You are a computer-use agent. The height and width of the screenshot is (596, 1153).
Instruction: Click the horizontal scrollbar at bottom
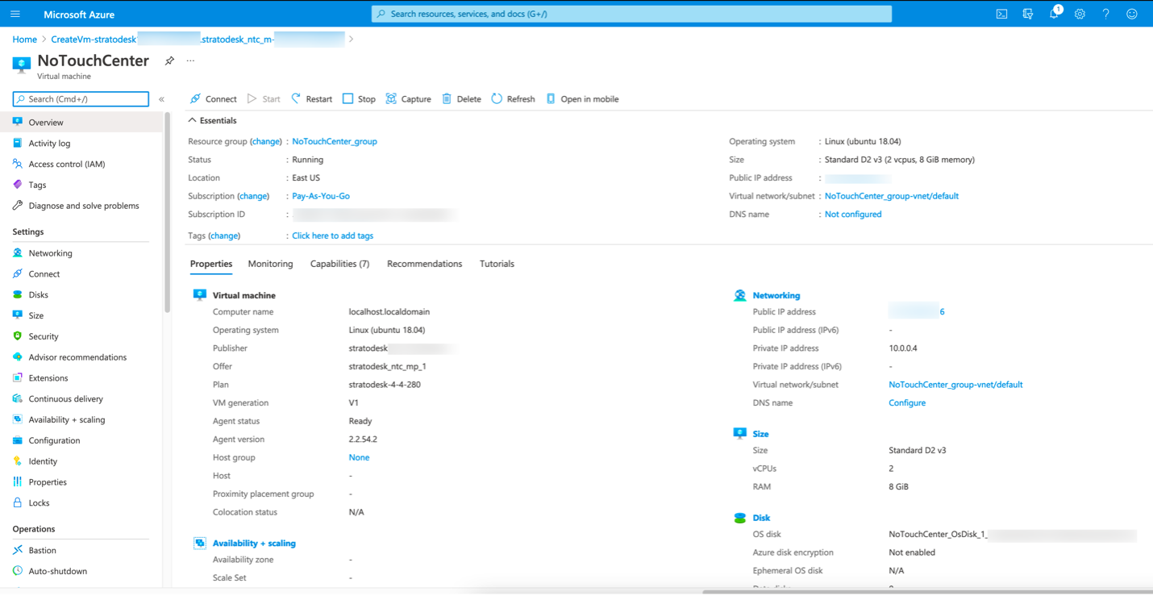927,592
